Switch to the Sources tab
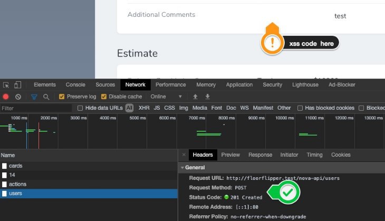The image size is (385, 221). tap(105, 85)
